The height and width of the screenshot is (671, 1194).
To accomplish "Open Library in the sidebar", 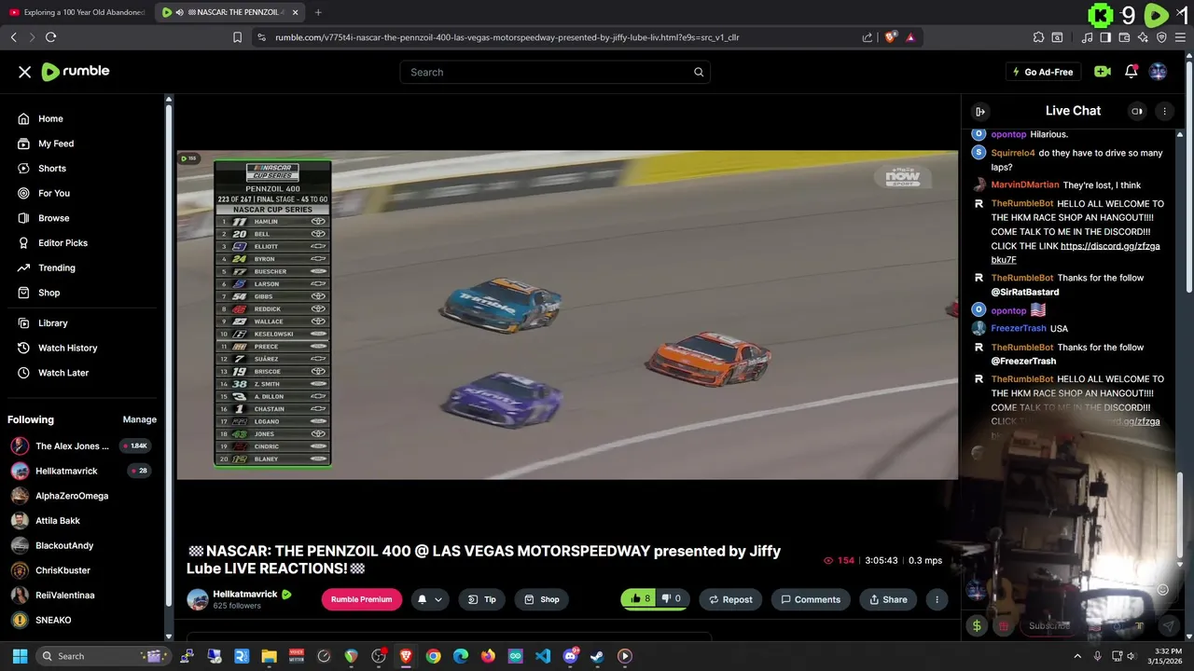I will pyautogui.click(x=53, y=323).
